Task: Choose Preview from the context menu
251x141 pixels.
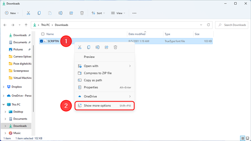Action: 105,57
